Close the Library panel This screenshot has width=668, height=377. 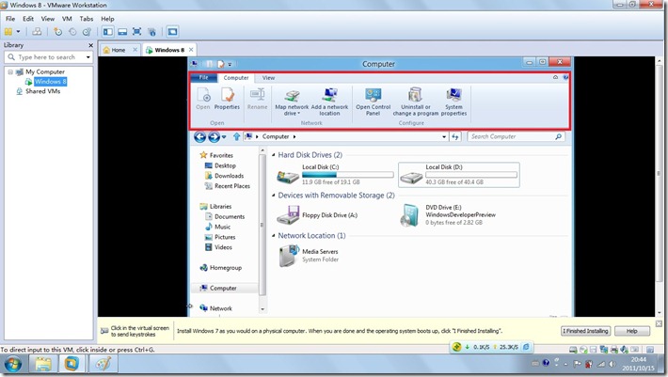(x=90, y=45)
